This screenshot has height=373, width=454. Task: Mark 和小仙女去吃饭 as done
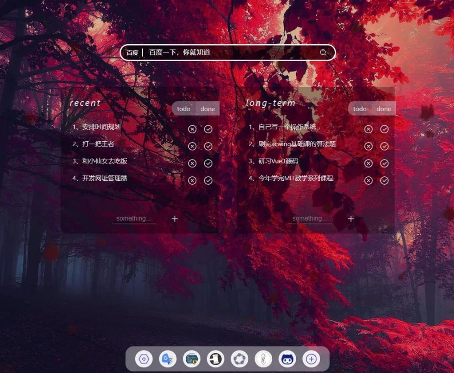(208, 163)
